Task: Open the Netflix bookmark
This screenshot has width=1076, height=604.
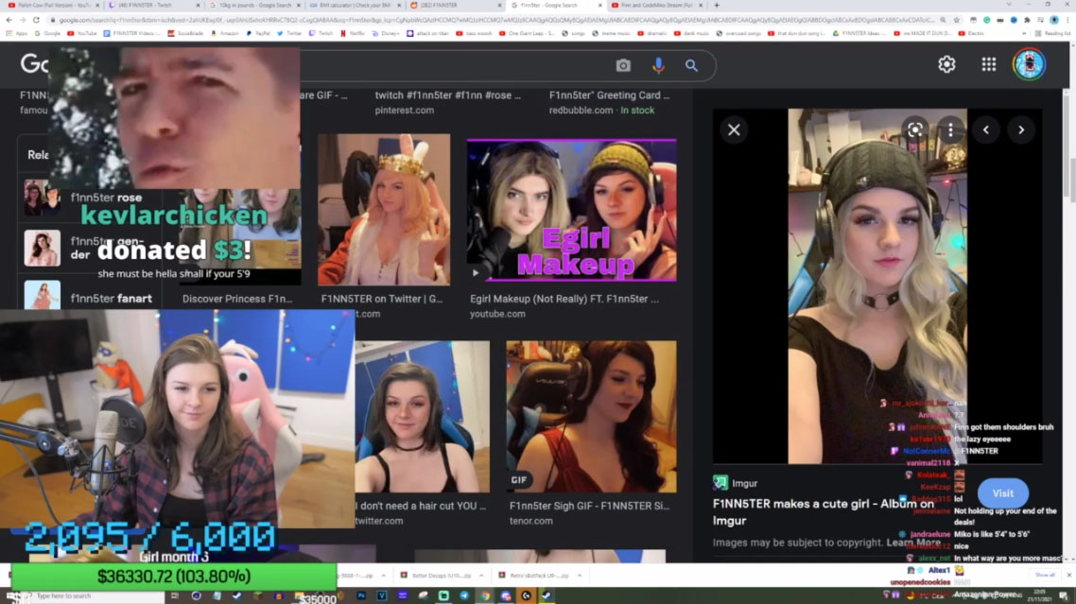Action: [x=353, y=33]
